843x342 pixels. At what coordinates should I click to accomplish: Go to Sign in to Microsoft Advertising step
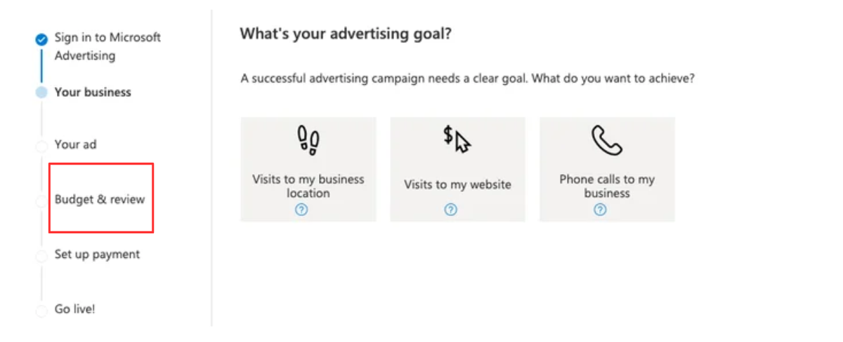(x=107, y=46)
